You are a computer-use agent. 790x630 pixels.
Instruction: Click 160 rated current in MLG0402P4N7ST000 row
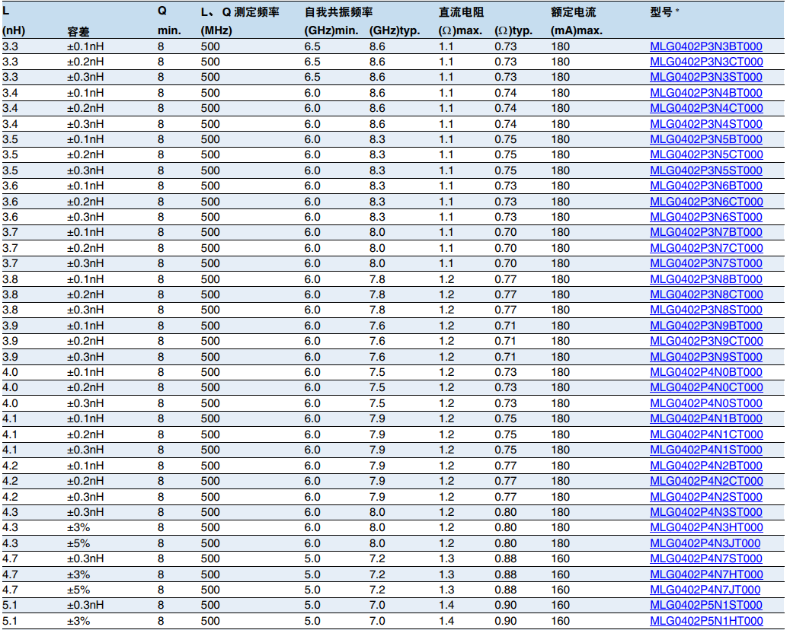560,558
